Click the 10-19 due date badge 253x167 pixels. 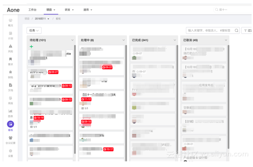[39, 118]
